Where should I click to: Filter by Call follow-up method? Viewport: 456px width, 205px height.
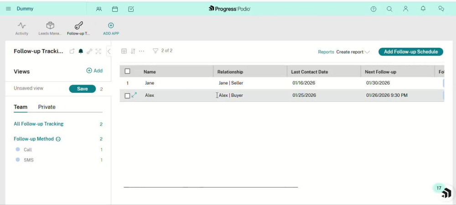pyautogui.click(x=28, y=150)
